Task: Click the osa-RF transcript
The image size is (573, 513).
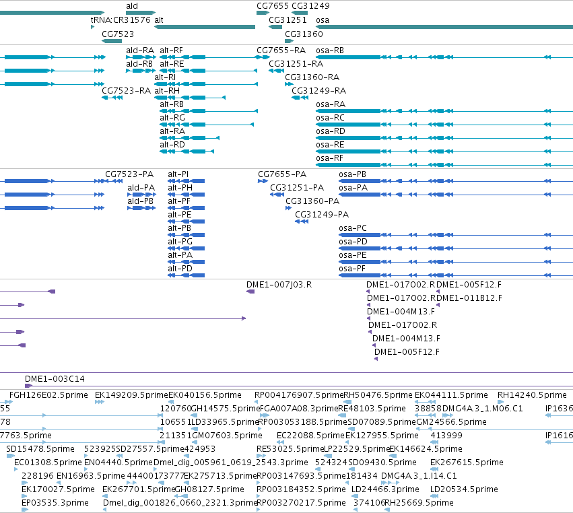Action: [x=444, y=165]
